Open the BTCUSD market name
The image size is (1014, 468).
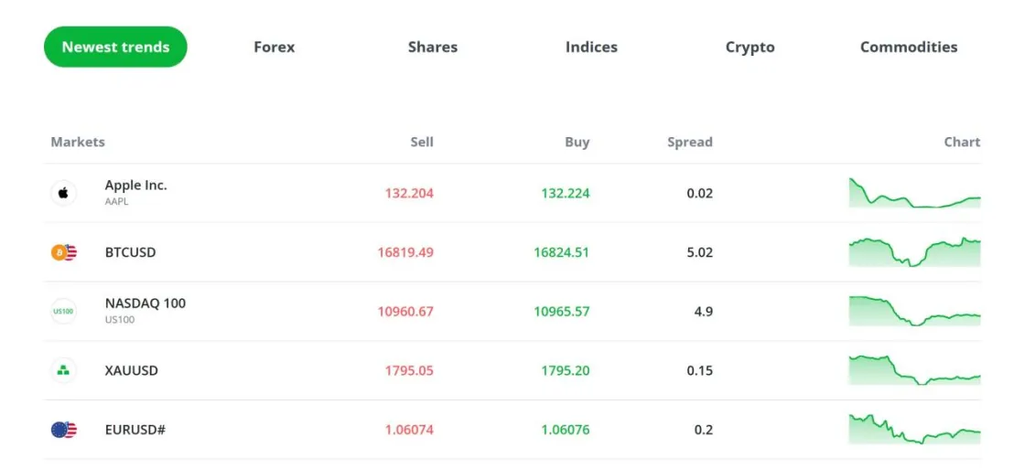tap(130, 252)
